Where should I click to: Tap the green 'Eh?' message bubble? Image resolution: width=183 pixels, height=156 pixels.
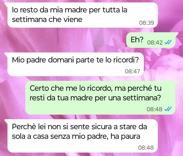click(x=151, y=40)
